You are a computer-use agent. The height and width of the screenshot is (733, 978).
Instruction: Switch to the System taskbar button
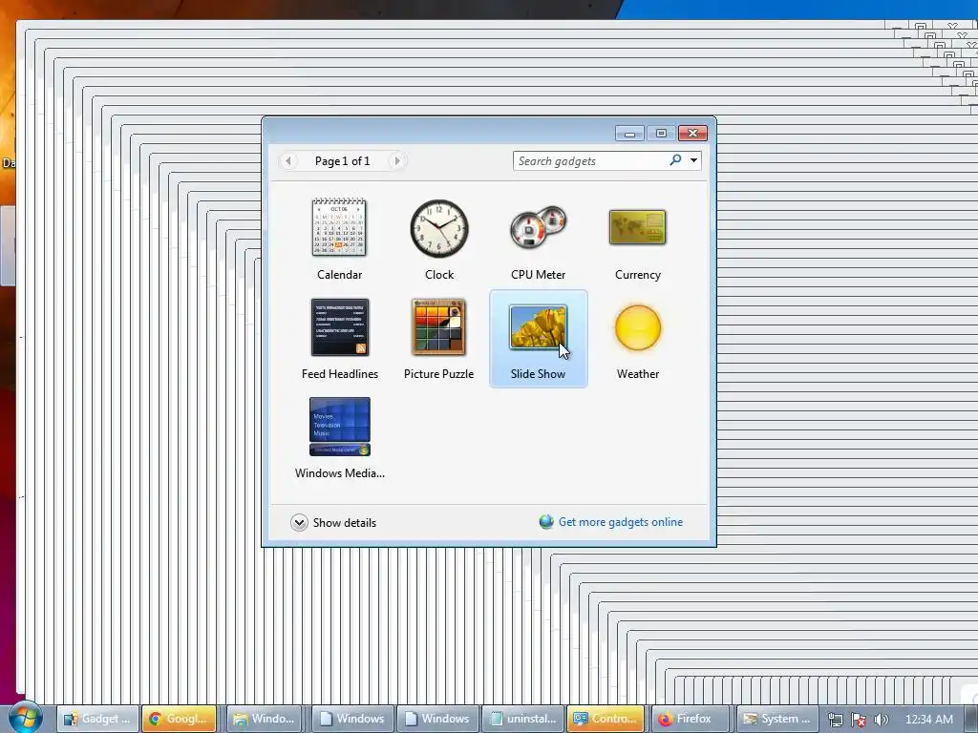[x=776, y=719]
